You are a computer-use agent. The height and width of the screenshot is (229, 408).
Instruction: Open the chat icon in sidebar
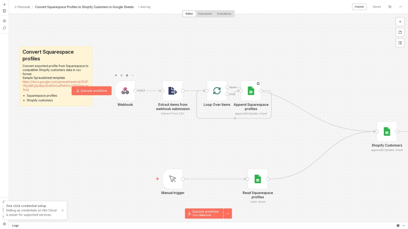coord(4,28)
